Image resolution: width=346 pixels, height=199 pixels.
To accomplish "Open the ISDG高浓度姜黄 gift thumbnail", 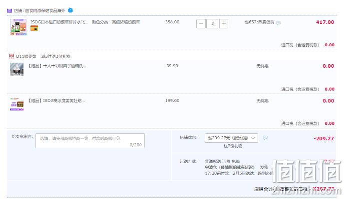I will pos(17,104).
